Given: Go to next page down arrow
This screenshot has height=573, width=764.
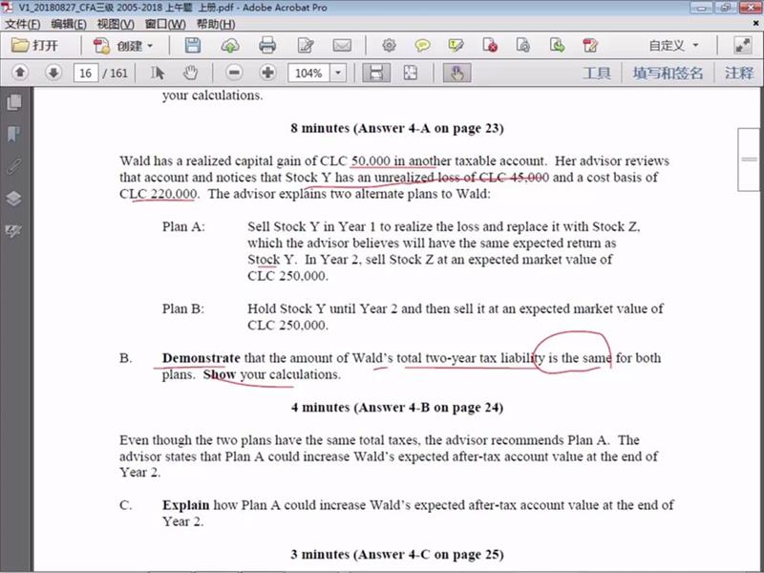Looking at the screenshot, I should [x=53, y=73].
